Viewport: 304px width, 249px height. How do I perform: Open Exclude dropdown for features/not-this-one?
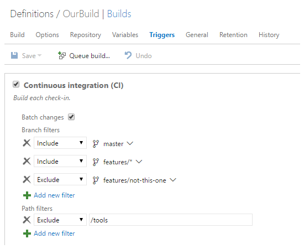[60, 179]
